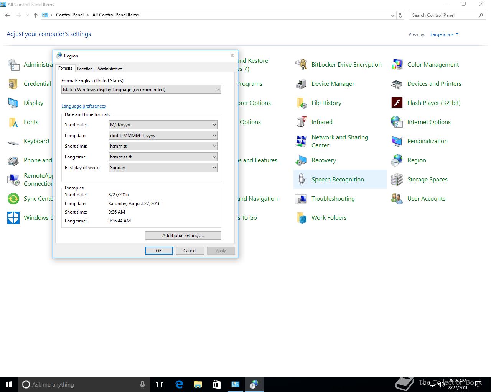This screenshot has width=491, height=392.
Task: Change View by Large icons dropdown
Action: point(444,34)
